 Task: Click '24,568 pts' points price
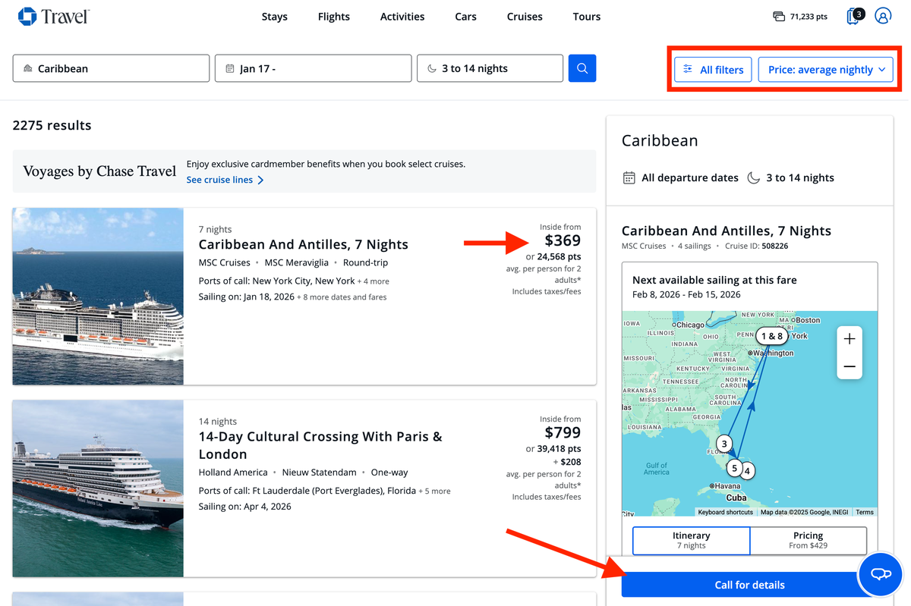pyautogui.click(x=559, y=257)
